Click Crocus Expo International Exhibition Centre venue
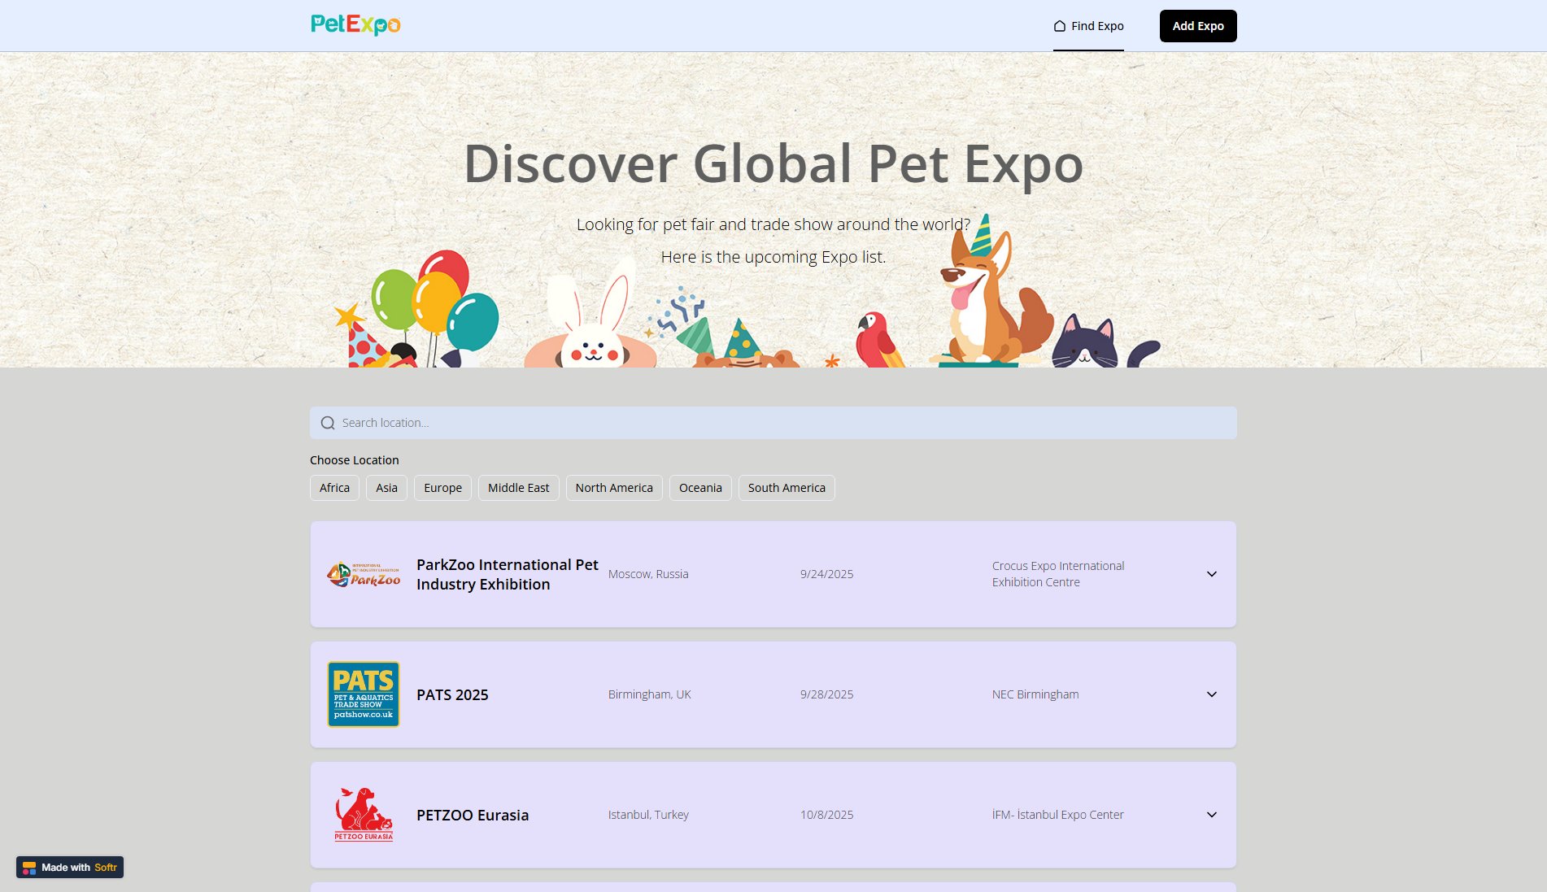1547x892 pixels. (x=1058, y=574)
